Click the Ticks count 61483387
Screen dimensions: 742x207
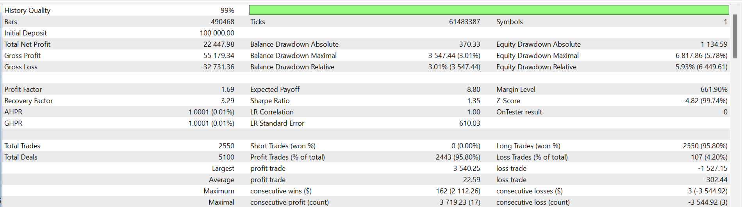(464, 22)
